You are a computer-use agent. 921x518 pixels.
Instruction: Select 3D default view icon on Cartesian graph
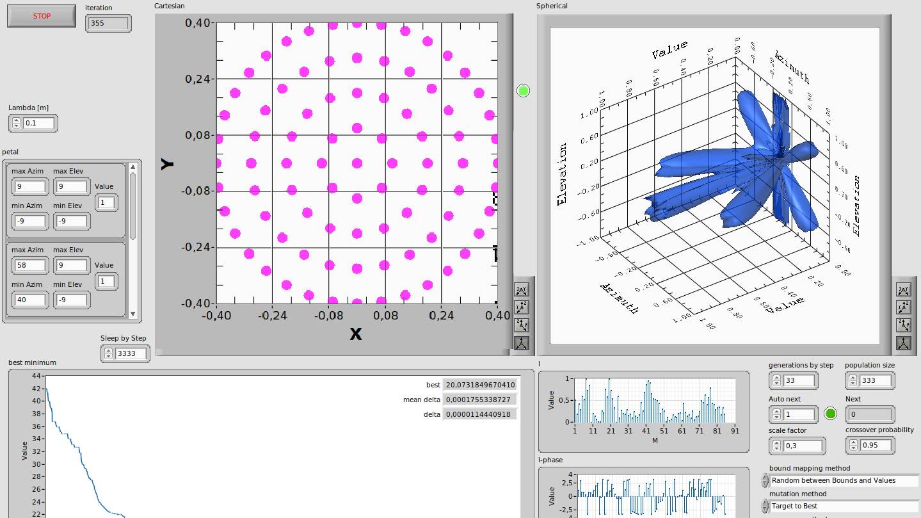pyautogui.click(x=522, y=343)
